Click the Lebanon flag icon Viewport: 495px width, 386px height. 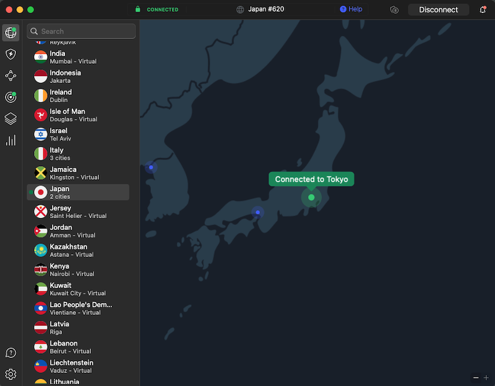[x=41, y=346]
